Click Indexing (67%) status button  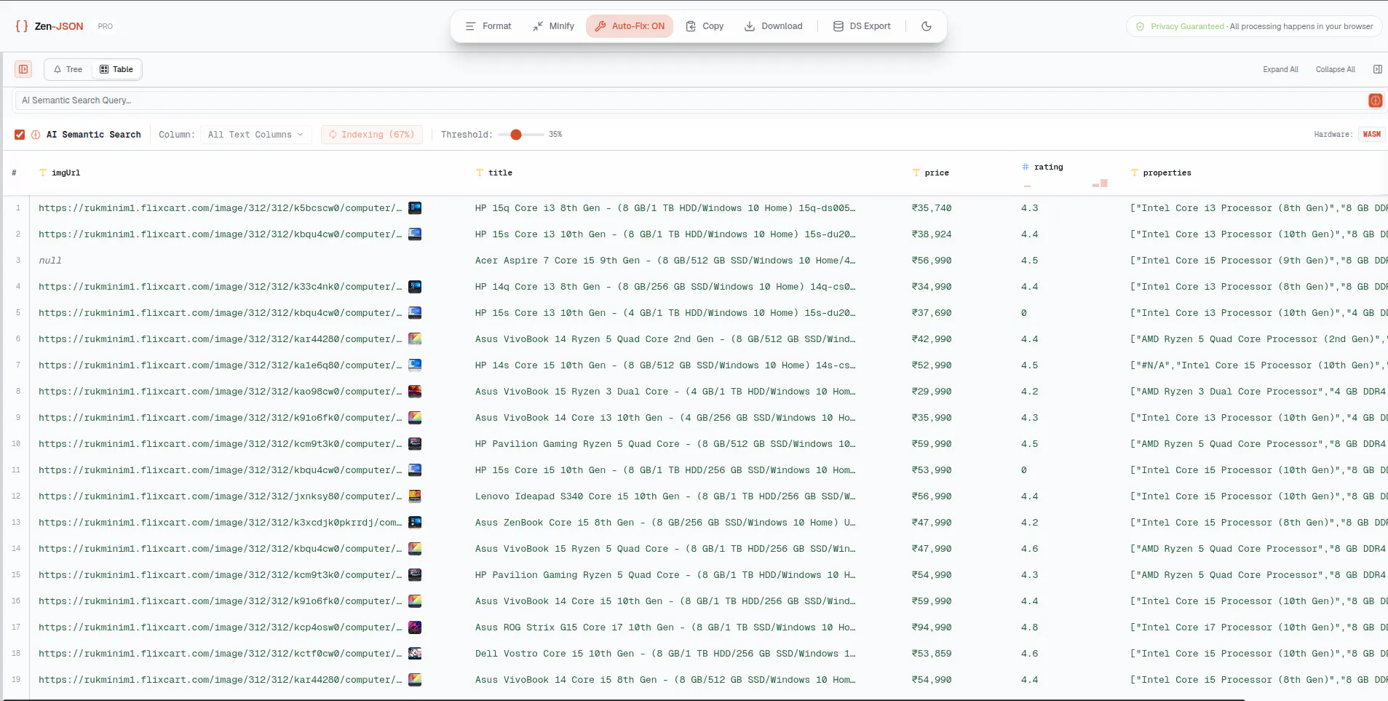click(x=371, y=135)
